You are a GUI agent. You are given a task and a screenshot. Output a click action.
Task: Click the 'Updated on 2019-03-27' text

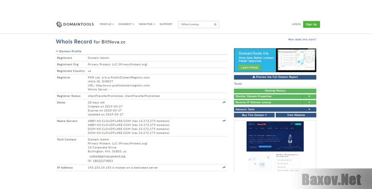[x=106, y=114]
